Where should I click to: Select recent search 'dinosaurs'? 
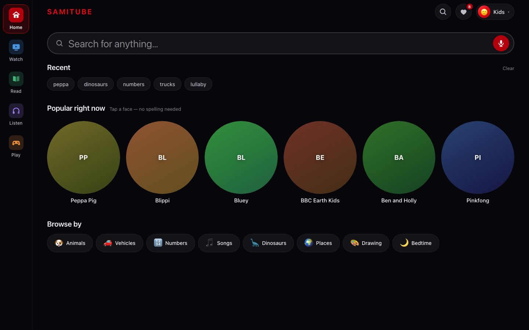pyautogui.click(x=96, y=84)
